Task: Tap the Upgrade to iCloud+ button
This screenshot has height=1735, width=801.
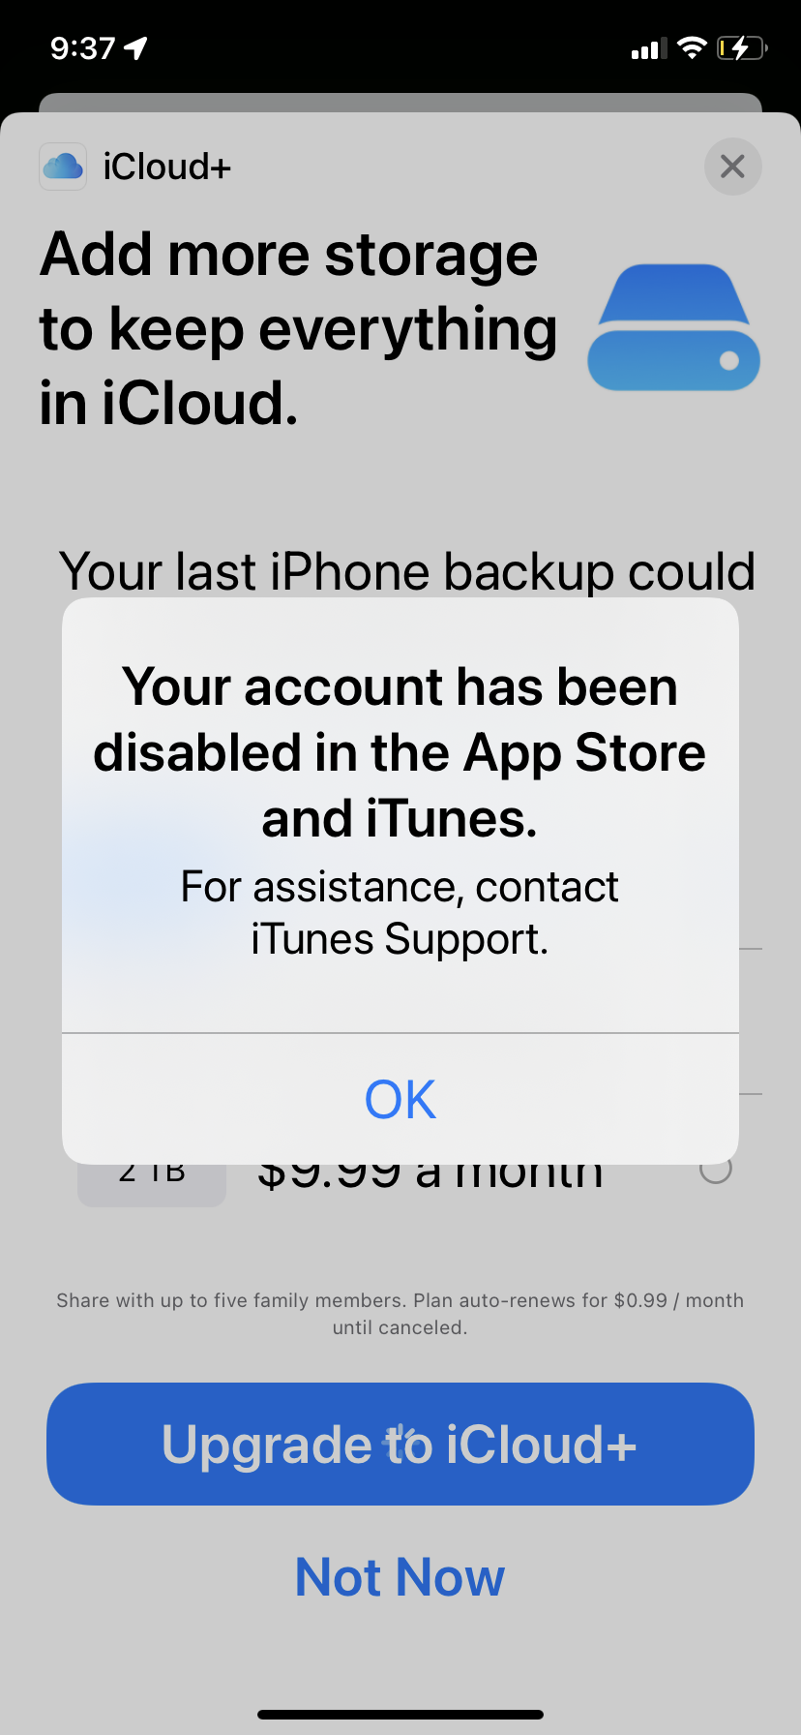Action: 400,1444
